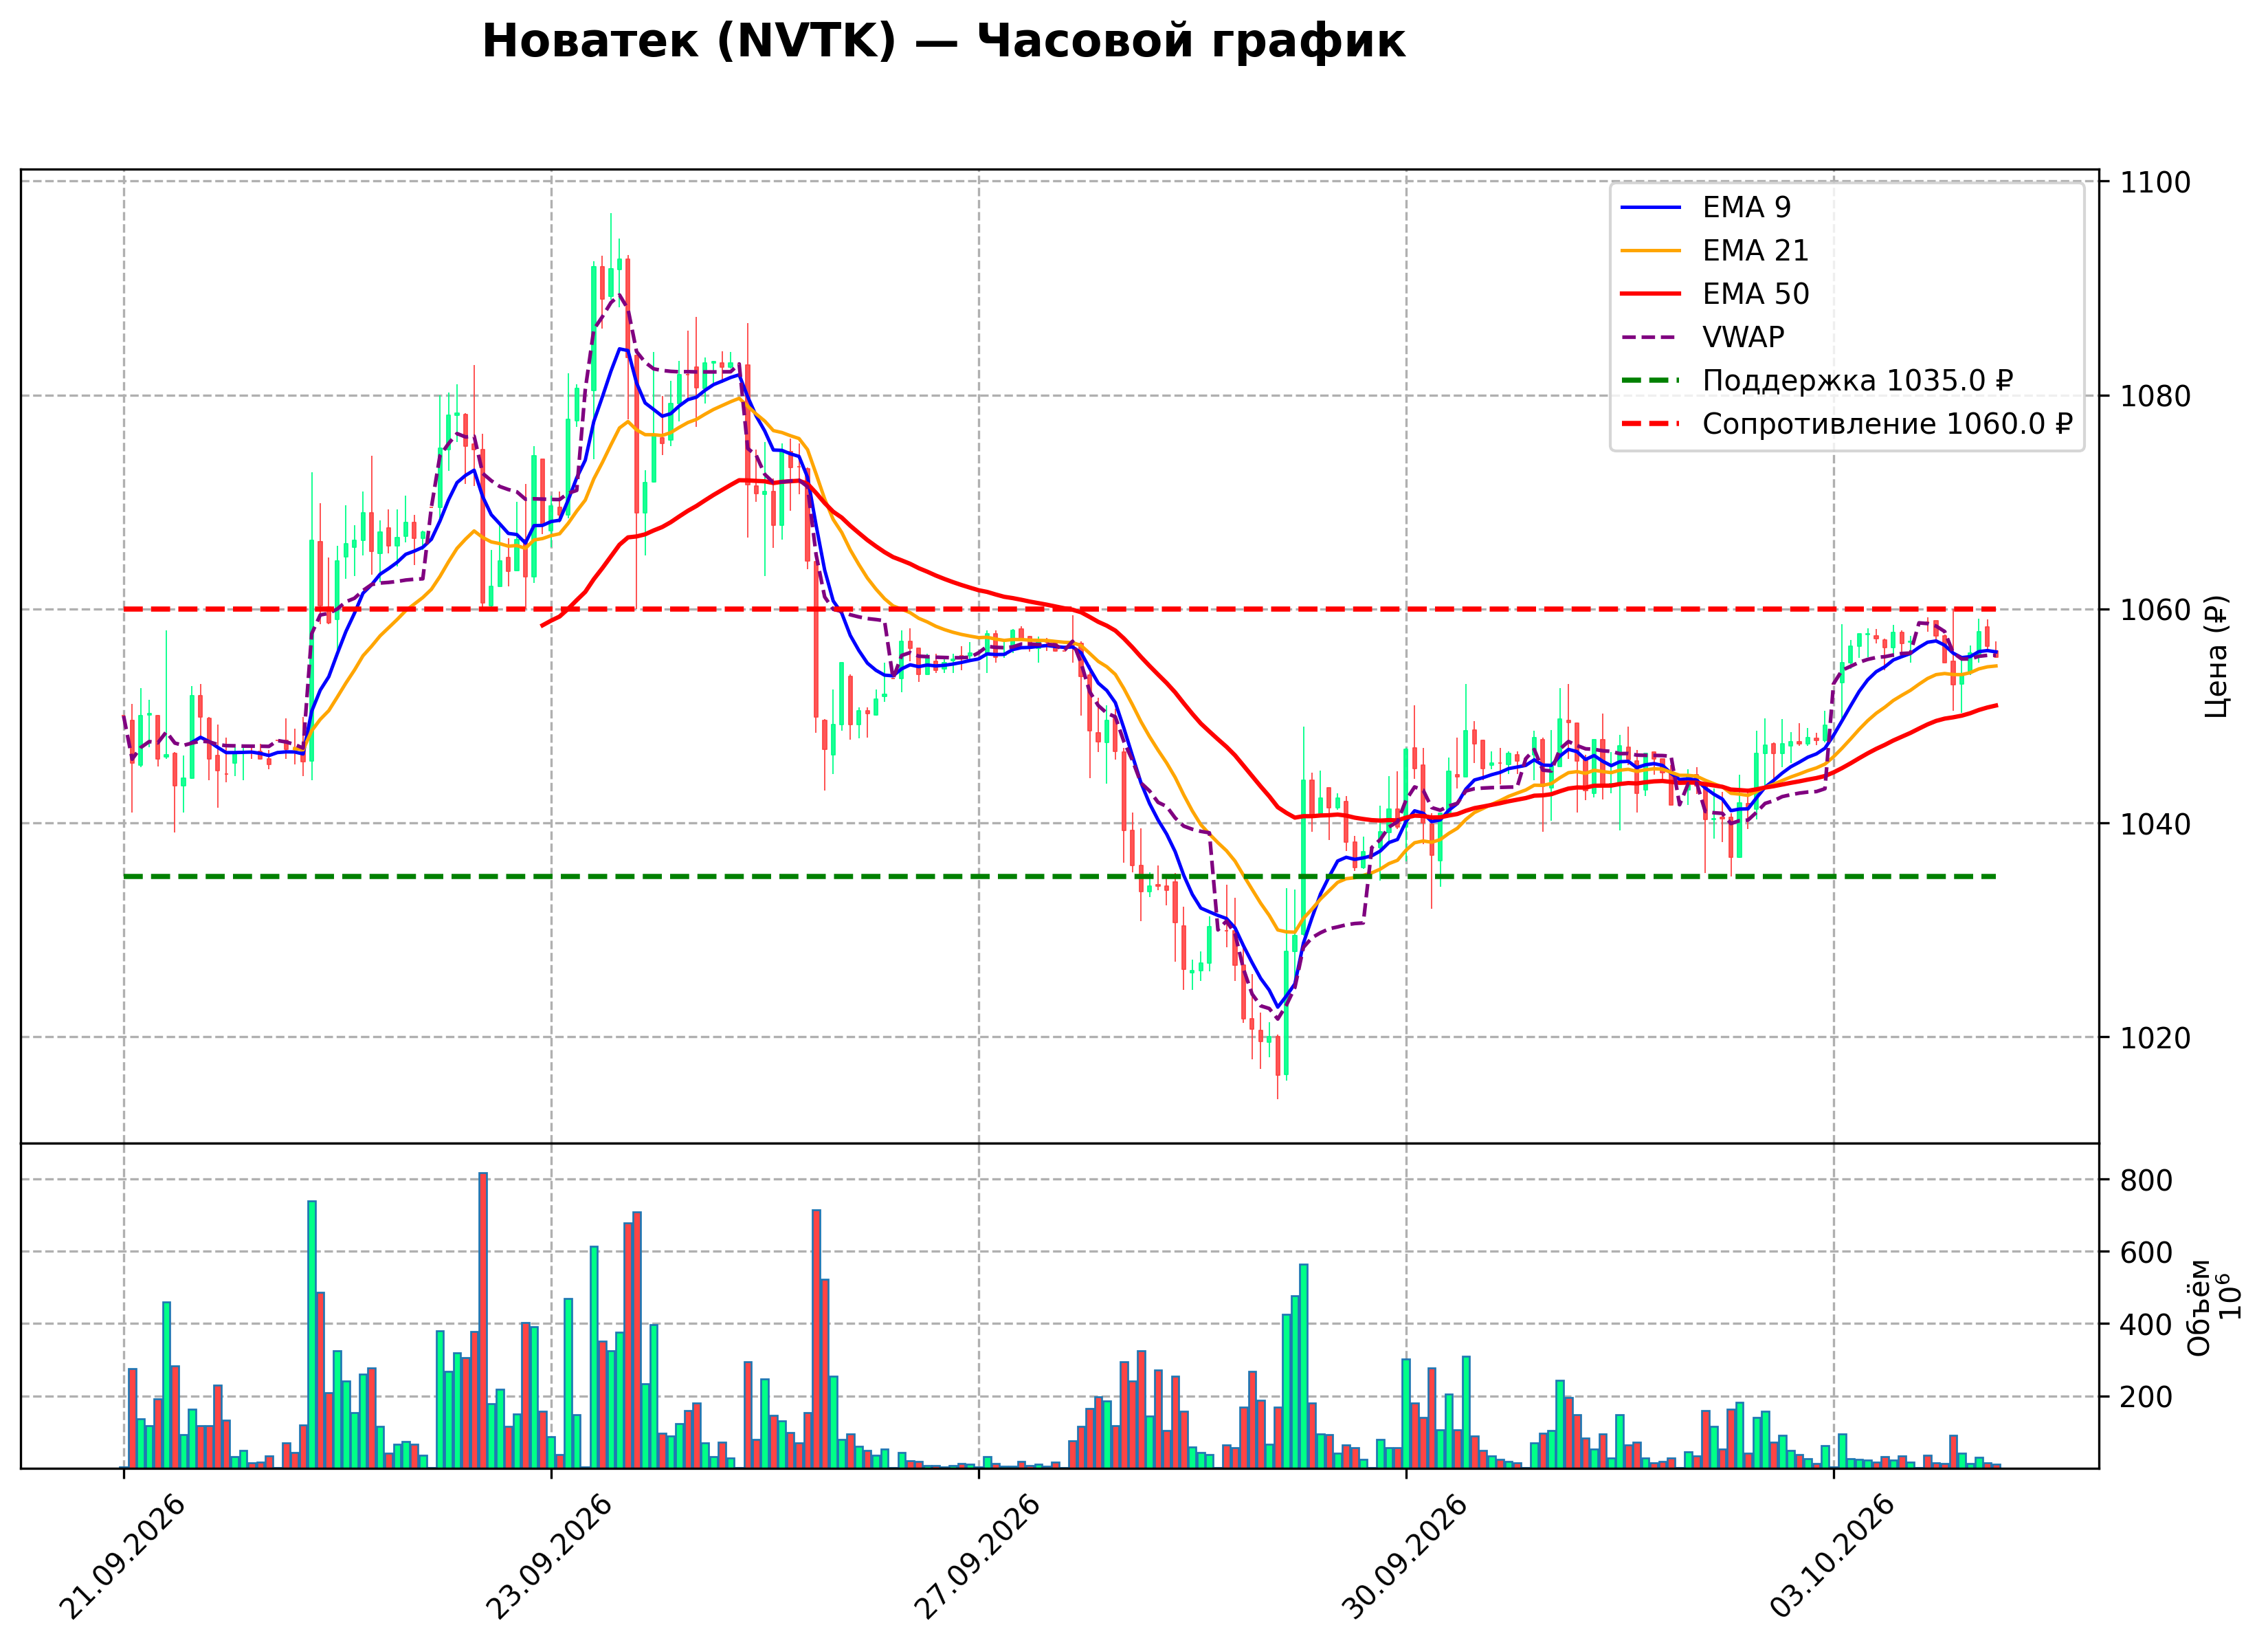Click the Поддержка 1035.0 ₽ legend label
The width and height of the screenshot is (2268, 1645).
tap(1858, 380)
